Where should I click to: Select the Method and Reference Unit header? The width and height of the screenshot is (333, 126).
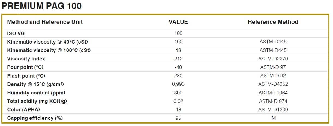tap(45, 22)
